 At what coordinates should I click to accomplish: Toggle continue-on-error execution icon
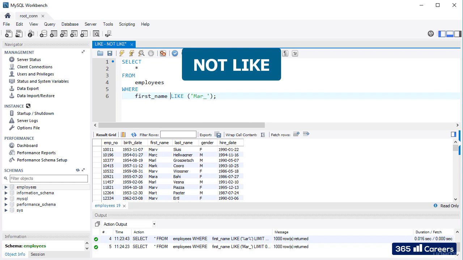[163, 53]
